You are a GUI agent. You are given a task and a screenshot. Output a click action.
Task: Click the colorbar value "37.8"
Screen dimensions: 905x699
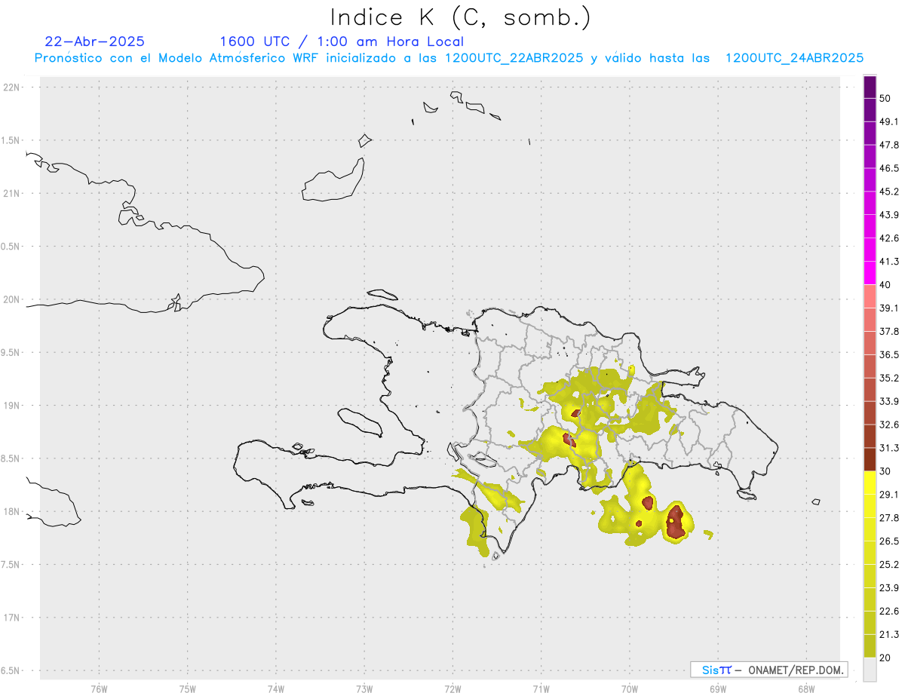point(889,331)
